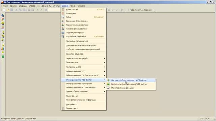
Task: Click the NUM indicator in status bar
Action: pyautogui.click(x=207, y=119)
